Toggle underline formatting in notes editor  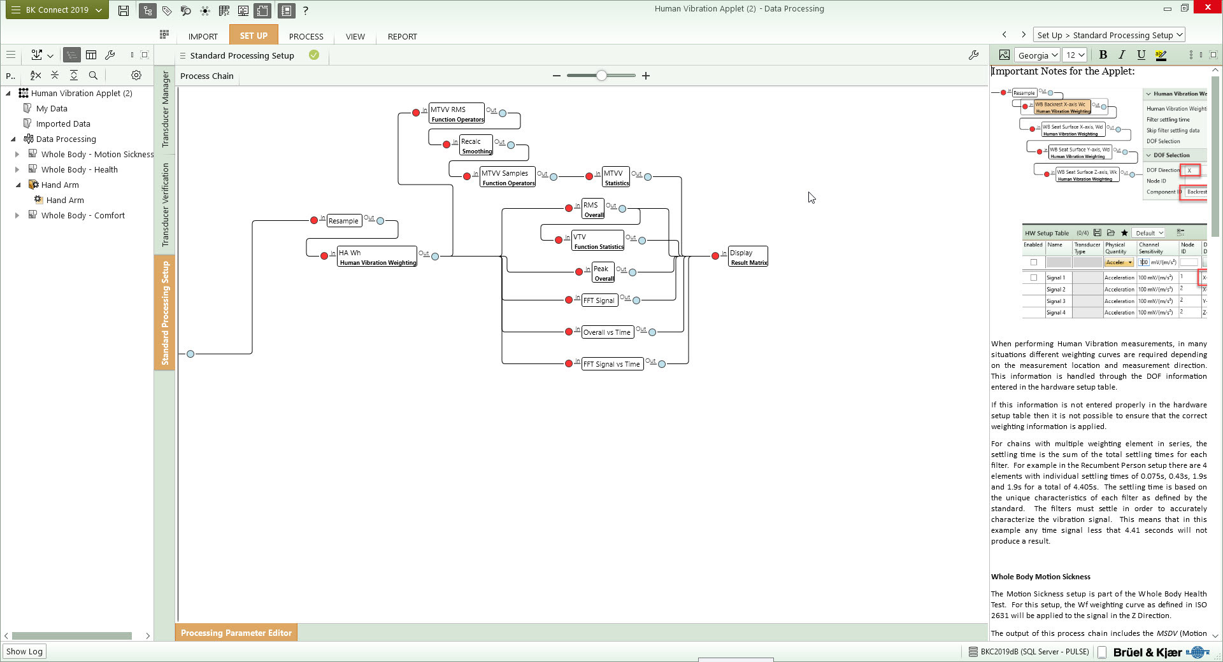point(1141,55)
